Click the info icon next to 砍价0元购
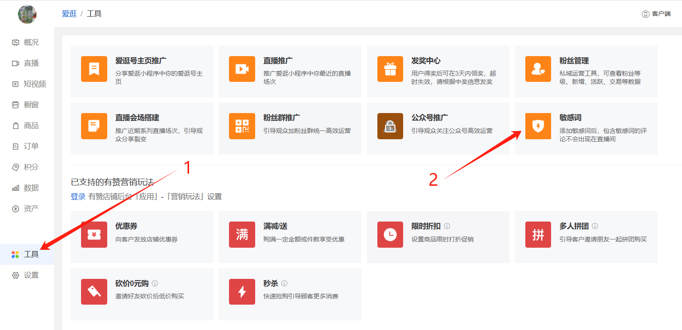The width and height of the screenshot is (682, 330). [x=155, y=283]
